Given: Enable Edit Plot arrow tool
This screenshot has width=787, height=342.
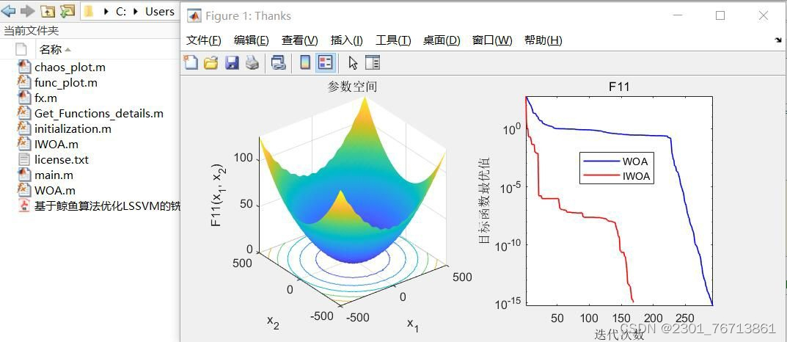Looking at the screenshot, I should pyautogui.click(x=354, y=62).
